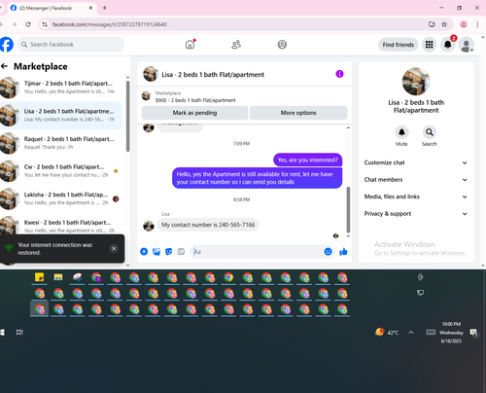Open the Facebook menu grid icon
Viewport: 486px width, 393px height.
tap(430, 45)
